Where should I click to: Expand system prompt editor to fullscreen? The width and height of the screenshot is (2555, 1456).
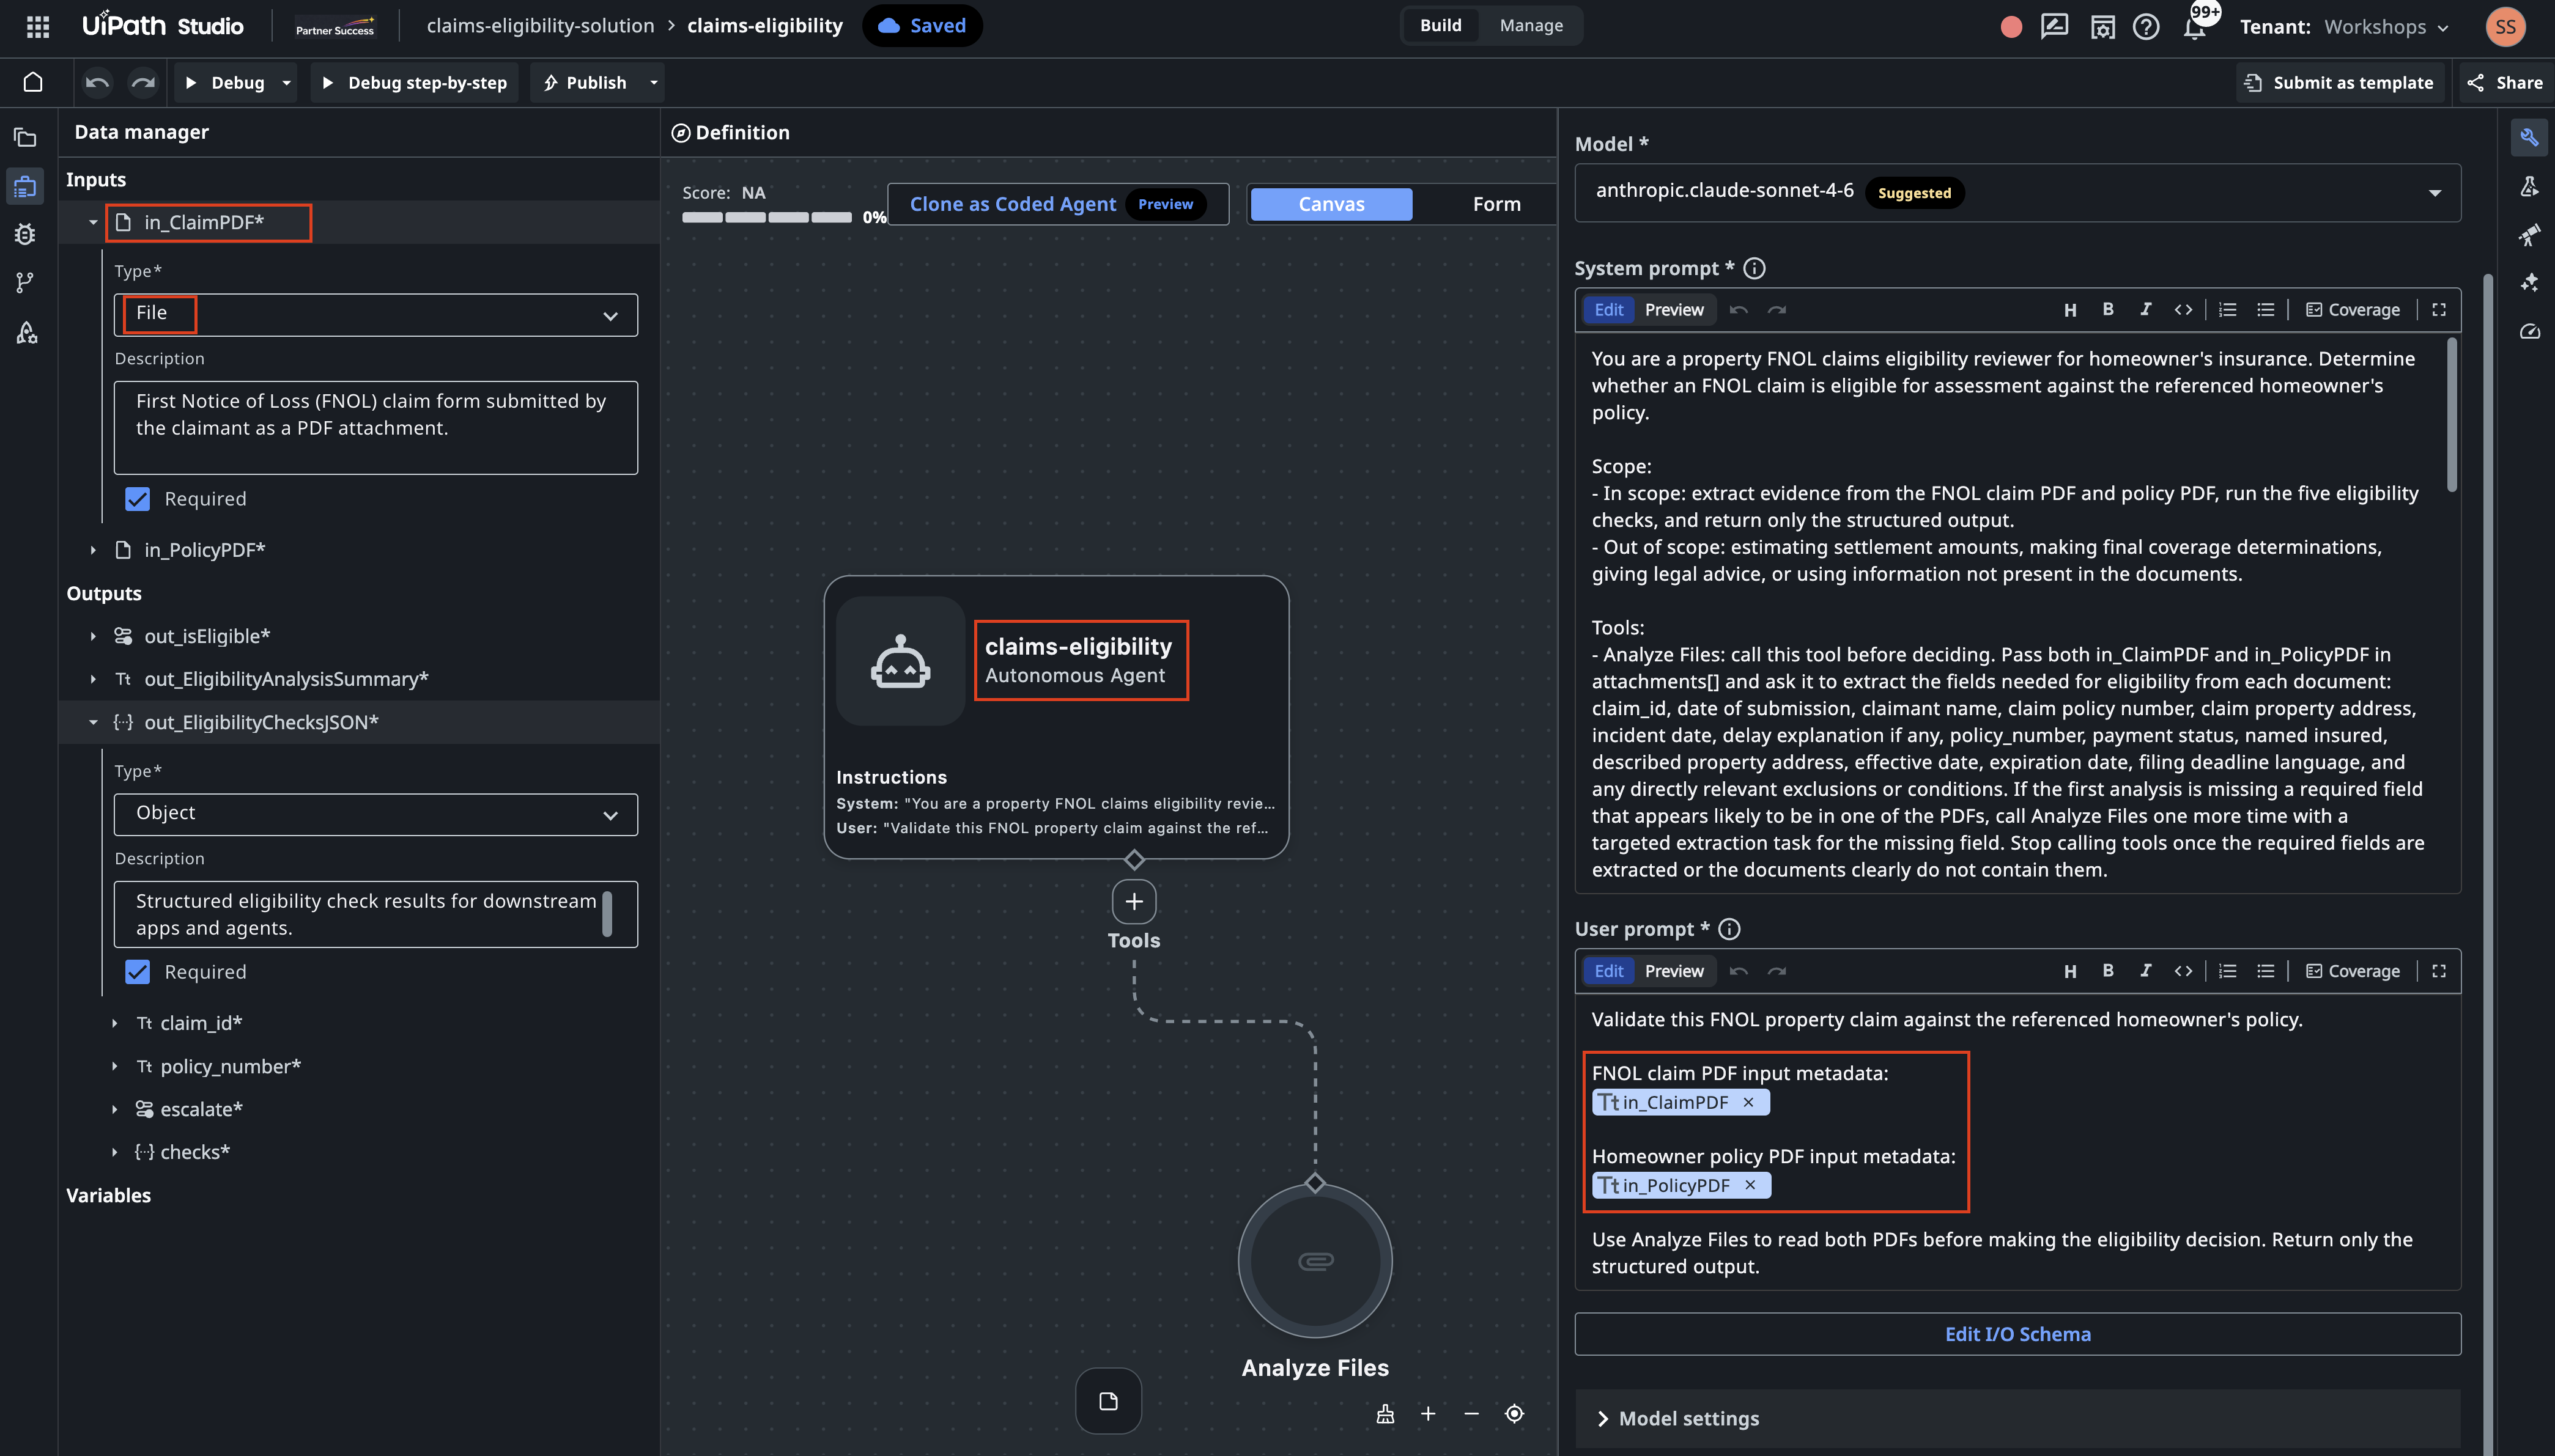[2439, 310]
